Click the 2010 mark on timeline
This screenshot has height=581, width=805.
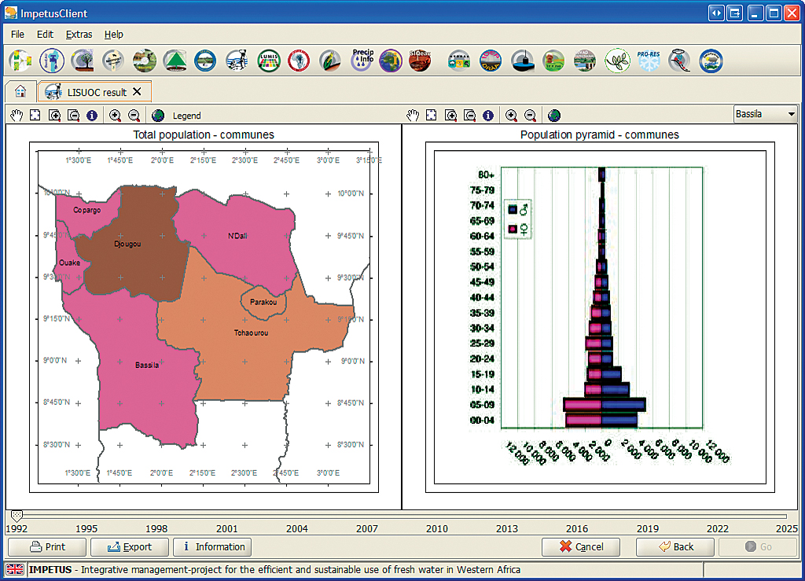pos(437,528)
